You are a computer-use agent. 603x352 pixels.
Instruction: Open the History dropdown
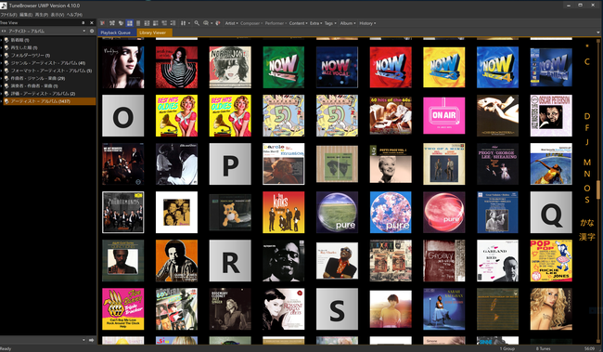coord(367,23)
